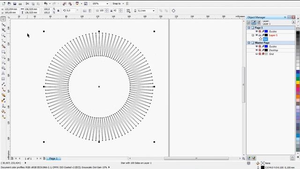Toggle visibility eye of Desktop layer
The width and height of the screenshot is (300, 169).
tap(256, 50)
